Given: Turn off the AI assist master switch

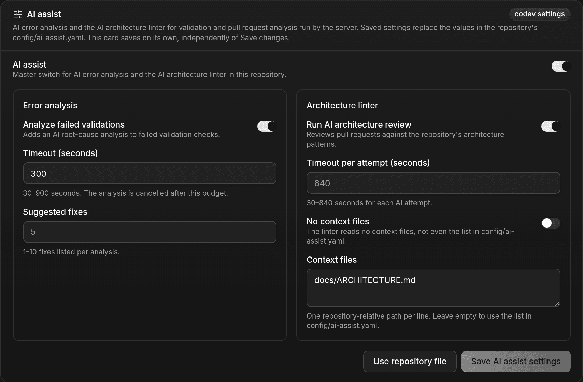Looking at the screenshot, I should (561, 66).
